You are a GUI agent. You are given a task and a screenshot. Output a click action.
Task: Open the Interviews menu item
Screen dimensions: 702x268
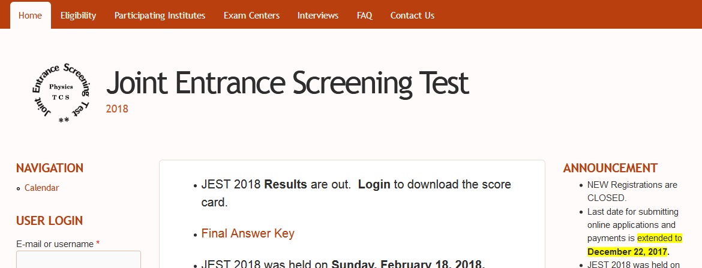[318, 15]
